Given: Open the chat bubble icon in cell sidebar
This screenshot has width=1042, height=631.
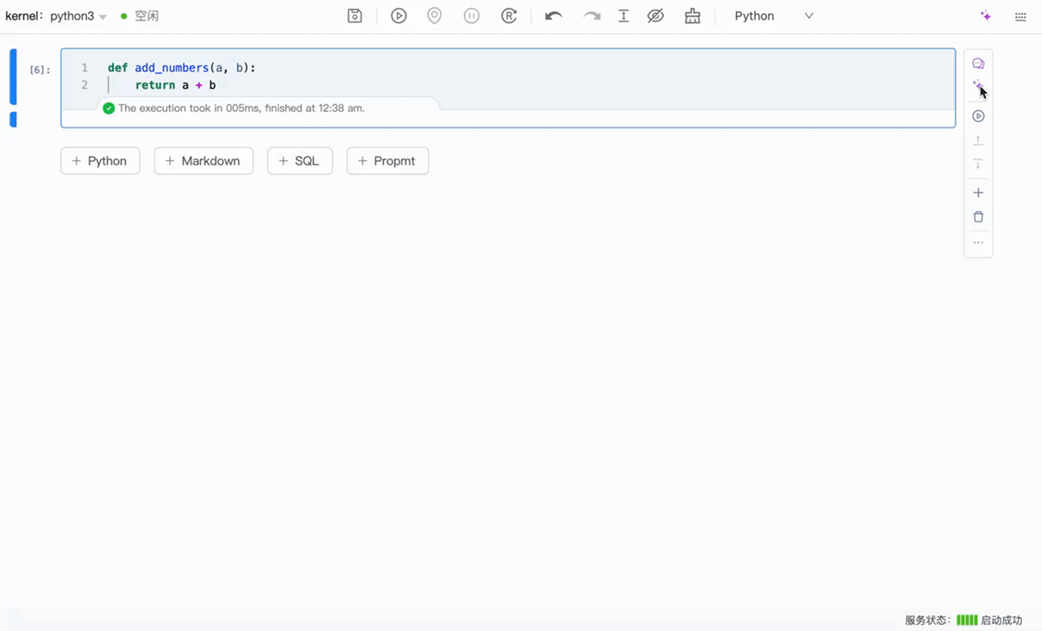Looking at the screenshot, I should pyautogui.click(x=978, y=64).
